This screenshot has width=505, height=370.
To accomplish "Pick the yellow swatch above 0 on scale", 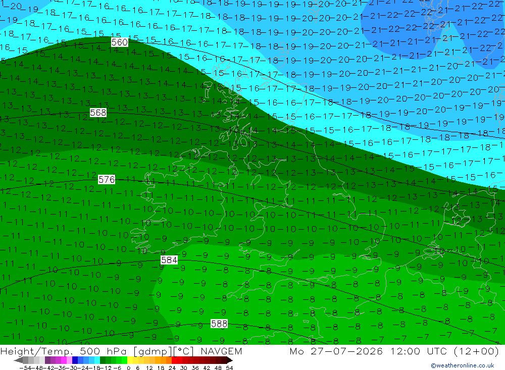I will point(130,360).
